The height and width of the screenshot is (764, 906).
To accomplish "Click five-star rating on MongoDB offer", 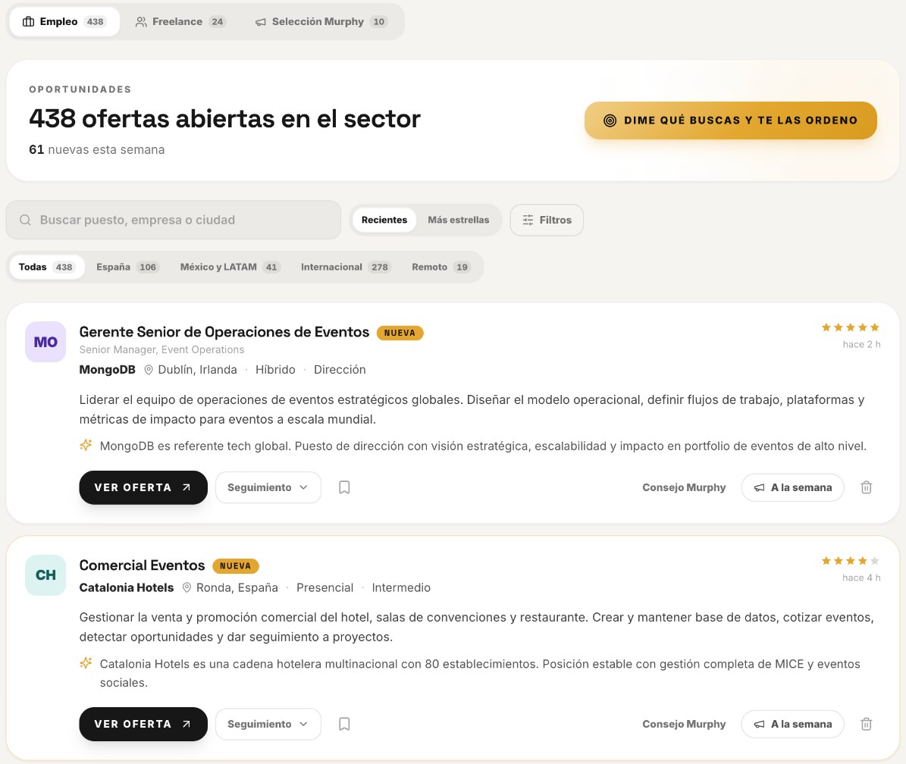I will [x=851, y=327].
